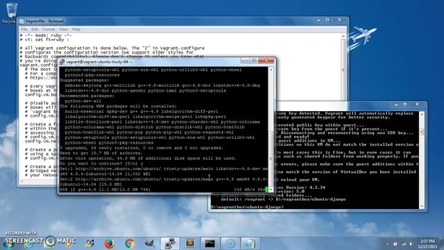The width and height of the screenshot is (444, 250).
Task: Maximize the Command Prompt window
Action: (x=405, y=105)
